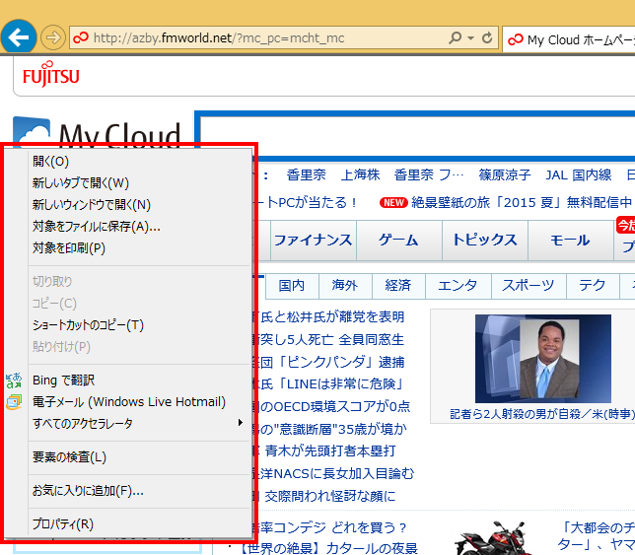Viewport: 635px width, 555px height.
Task: Click the URL address field
Action: (266, 38)
